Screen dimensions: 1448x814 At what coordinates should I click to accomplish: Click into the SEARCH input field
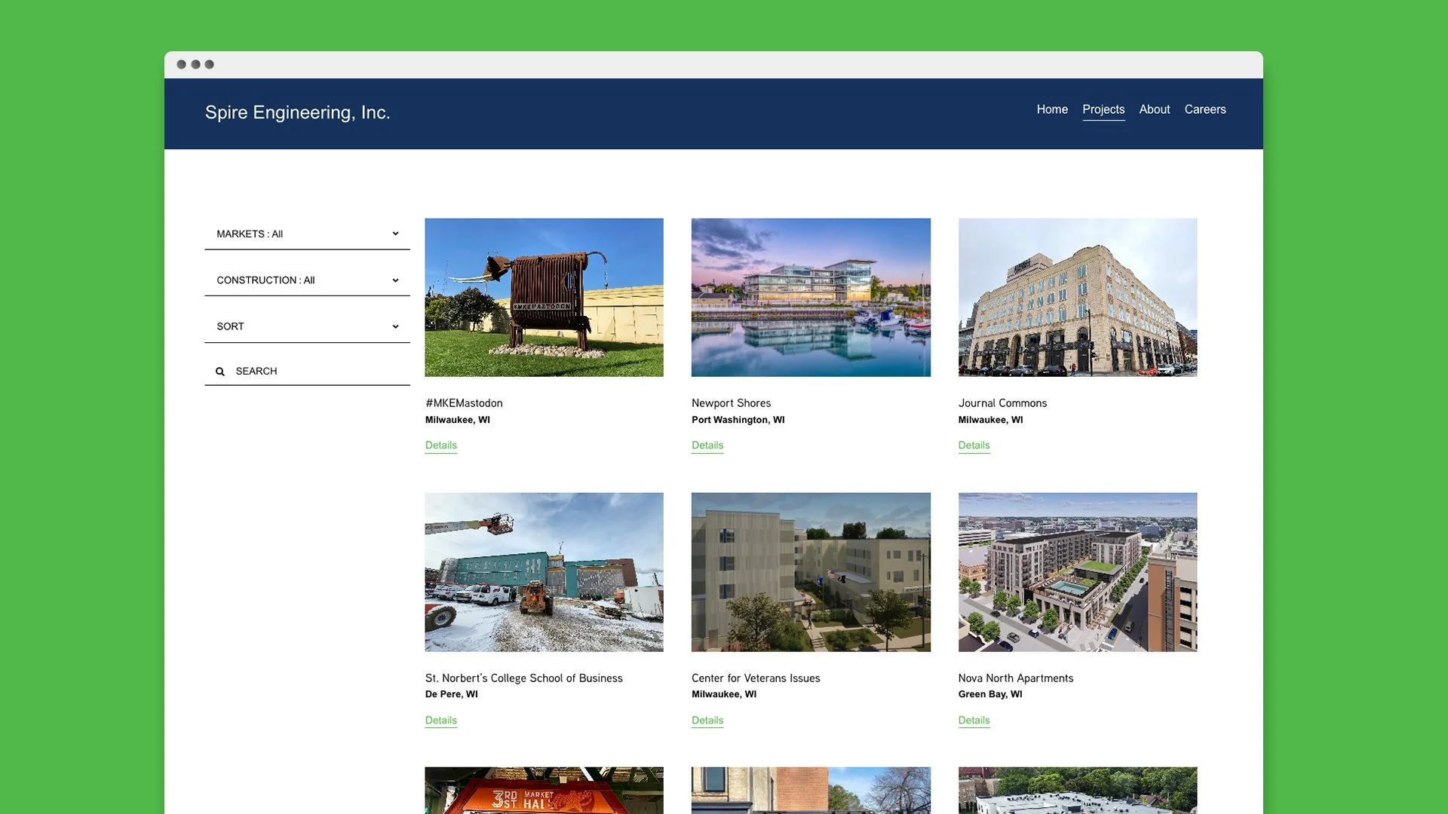coord(317,371)
